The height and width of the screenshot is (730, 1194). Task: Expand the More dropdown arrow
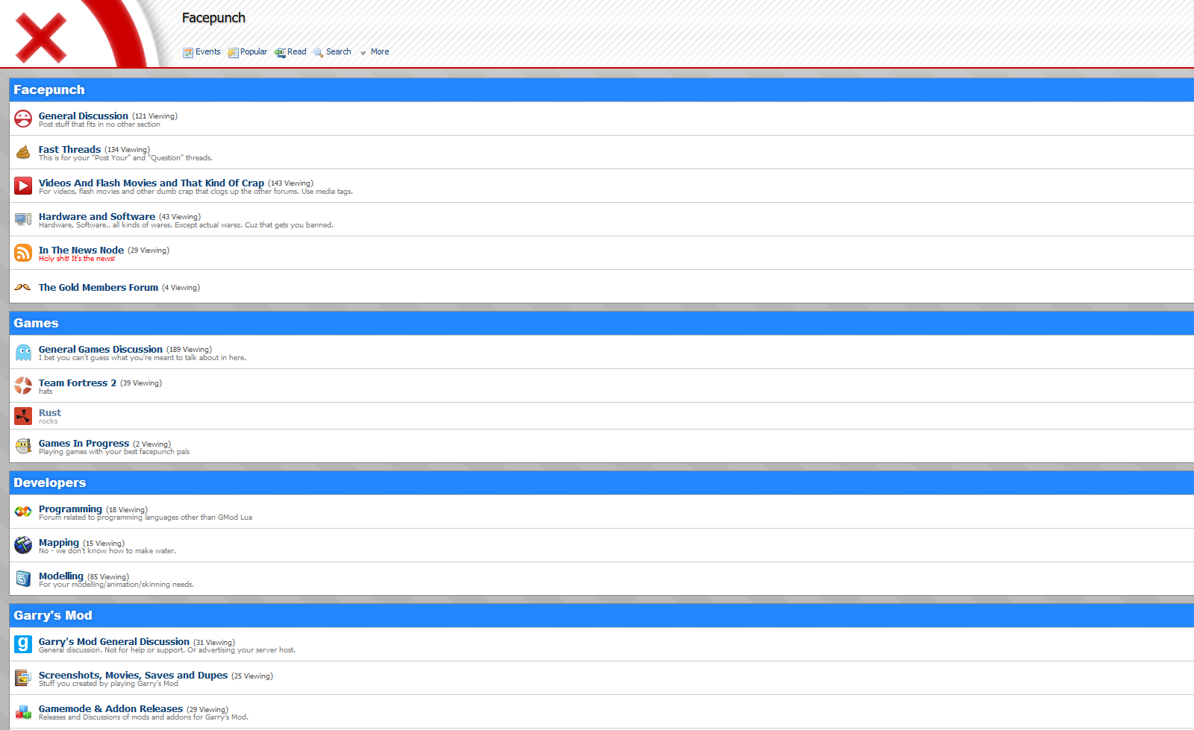coord(363,53)
